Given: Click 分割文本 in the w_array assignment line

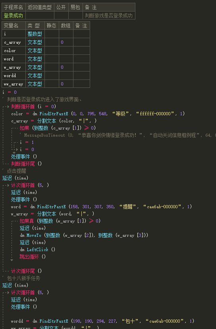Looking at the screenshot, I should [x=46, y=214].
